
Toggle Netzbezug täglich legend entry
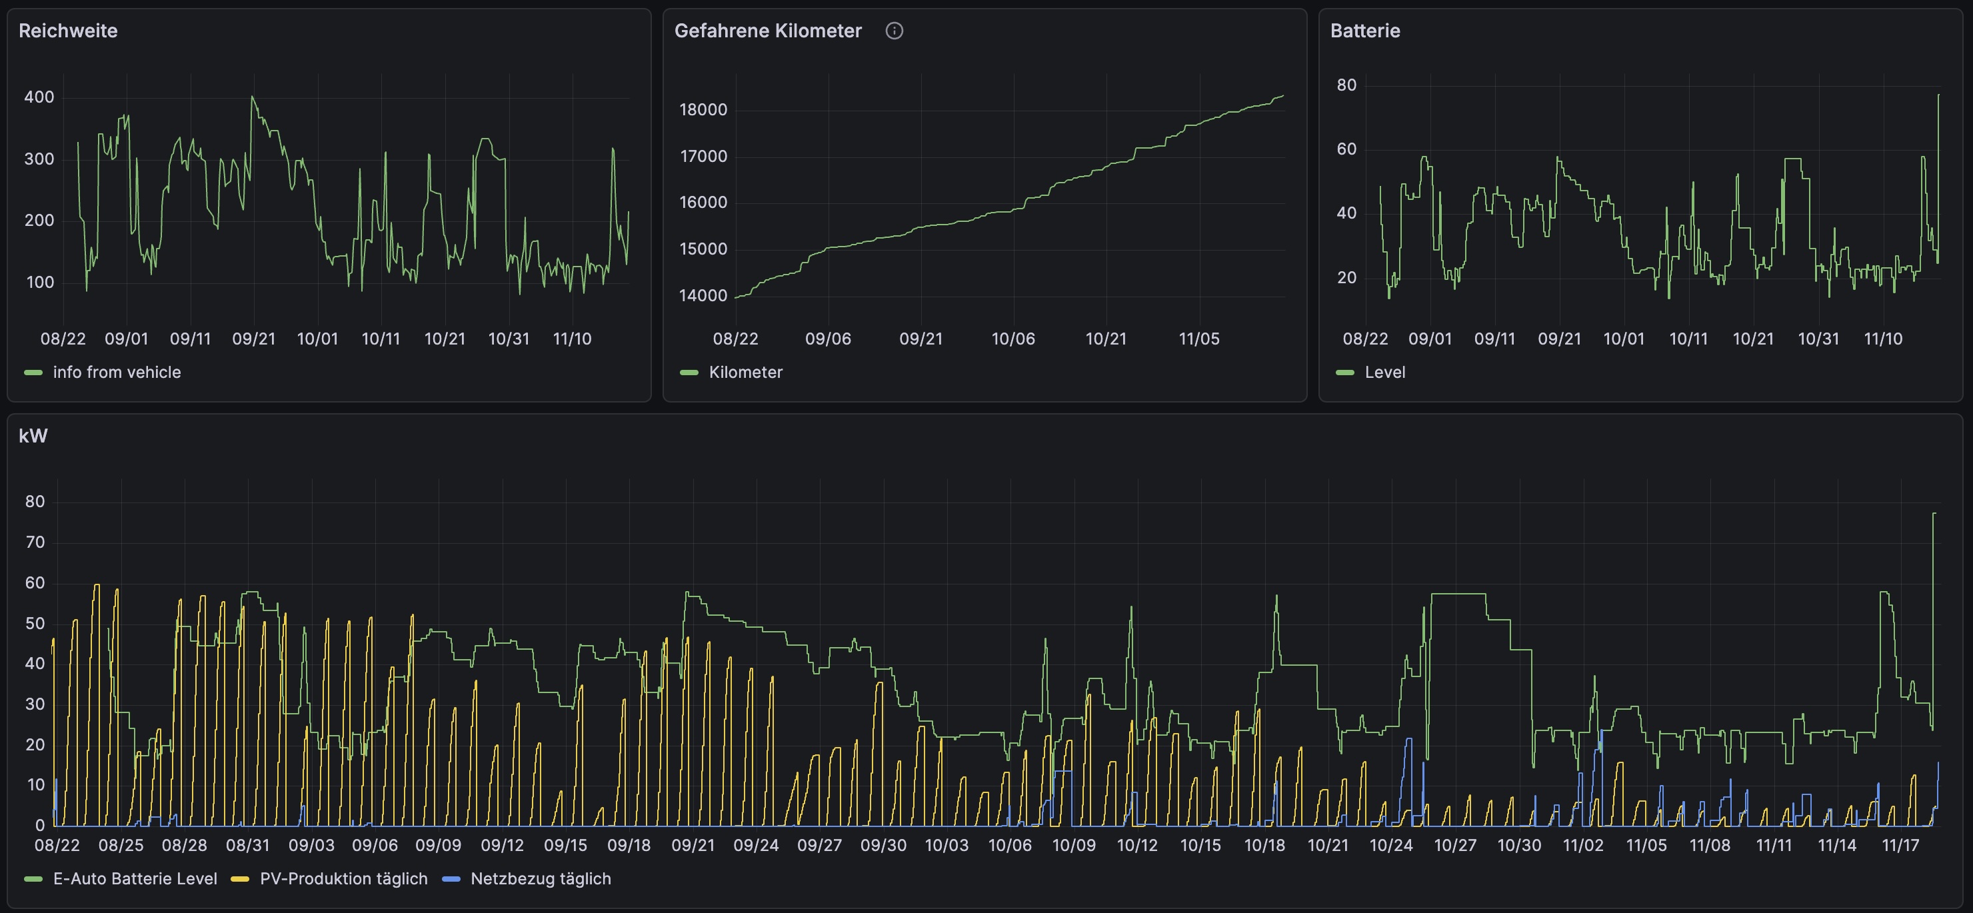tap(540, 878)
